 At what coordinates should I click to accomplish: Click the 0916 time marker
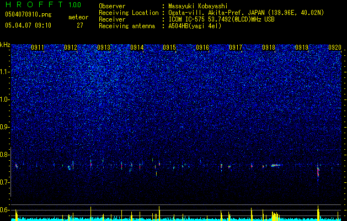coord(202,48)
